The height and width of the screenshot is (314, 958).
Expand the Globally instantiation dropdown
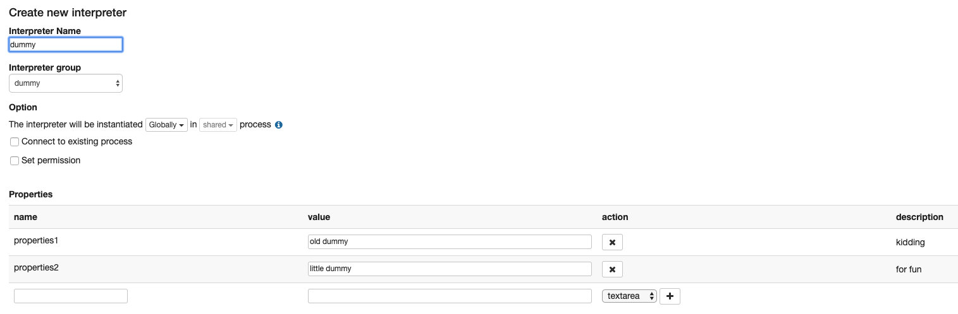coord(167,125)
